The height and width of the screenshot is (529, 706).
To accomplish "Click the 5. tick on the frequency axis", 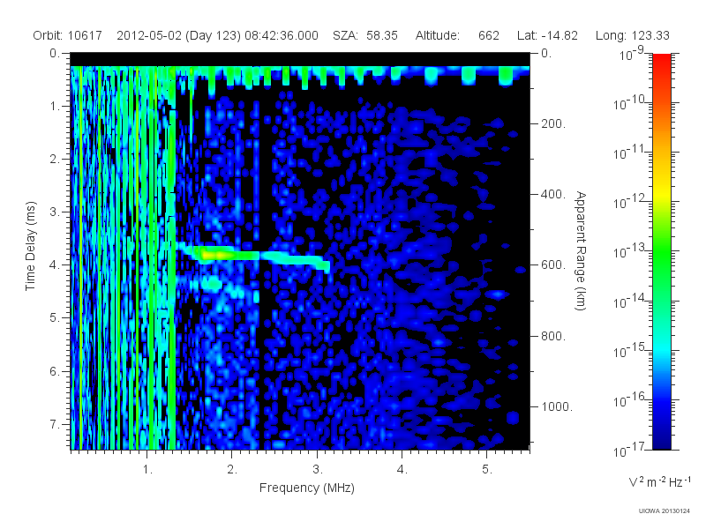I will pos(487,470).
